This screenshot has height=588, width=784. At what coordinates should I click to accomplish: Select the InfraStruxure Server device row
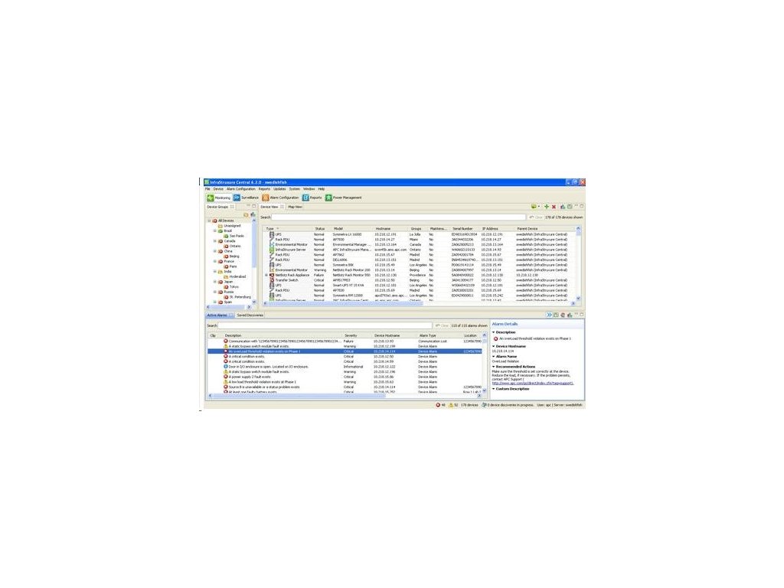419,250
